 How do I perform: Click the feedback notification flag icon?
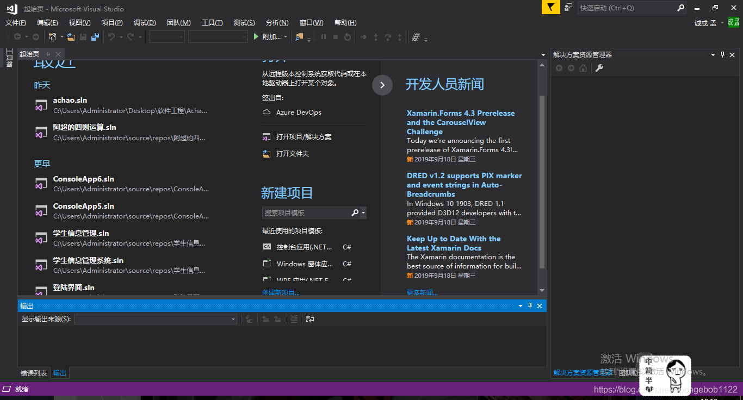tap(551, 7)
